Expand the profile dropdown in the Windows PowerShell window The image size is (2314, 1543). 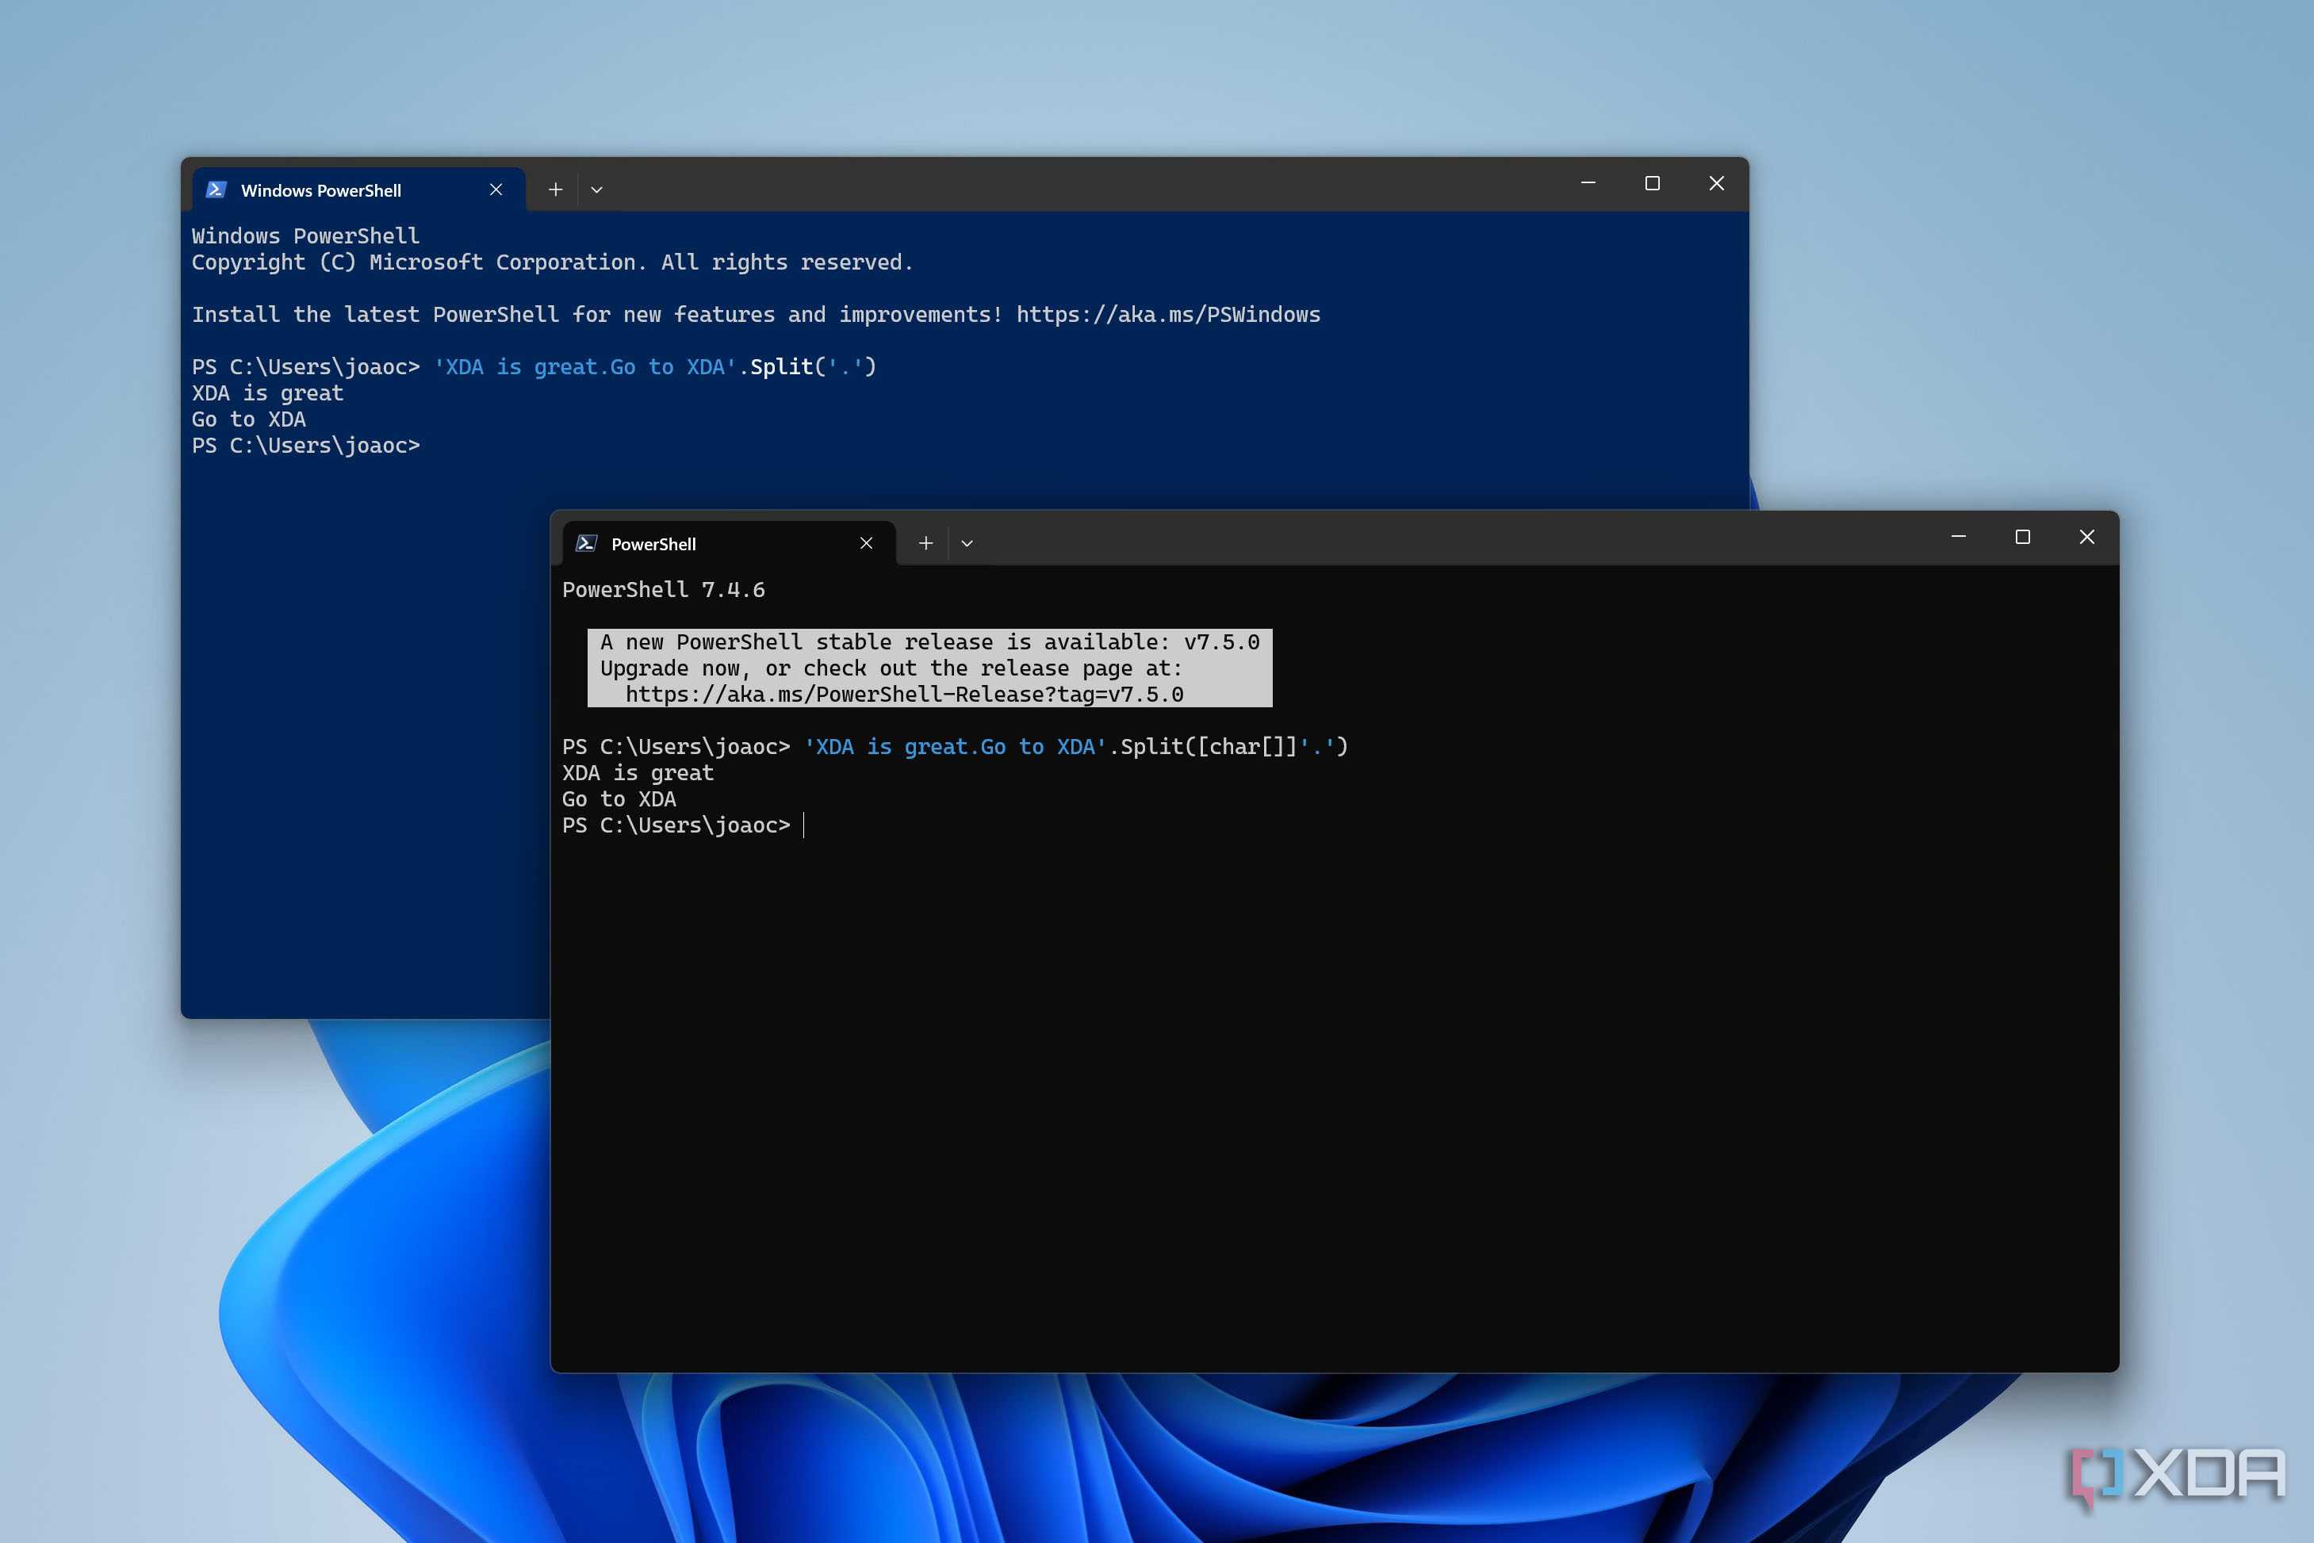coord(596,190)
